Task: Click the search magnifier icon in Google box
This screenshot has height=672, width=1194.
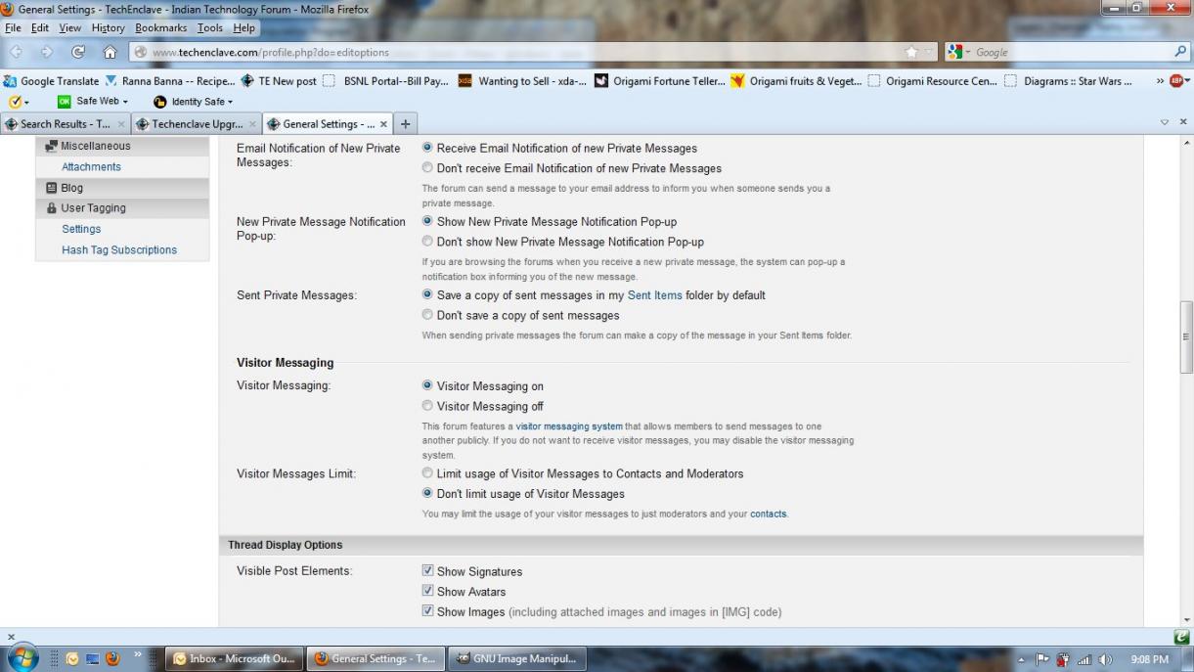Action: [x=1180, y=52]
